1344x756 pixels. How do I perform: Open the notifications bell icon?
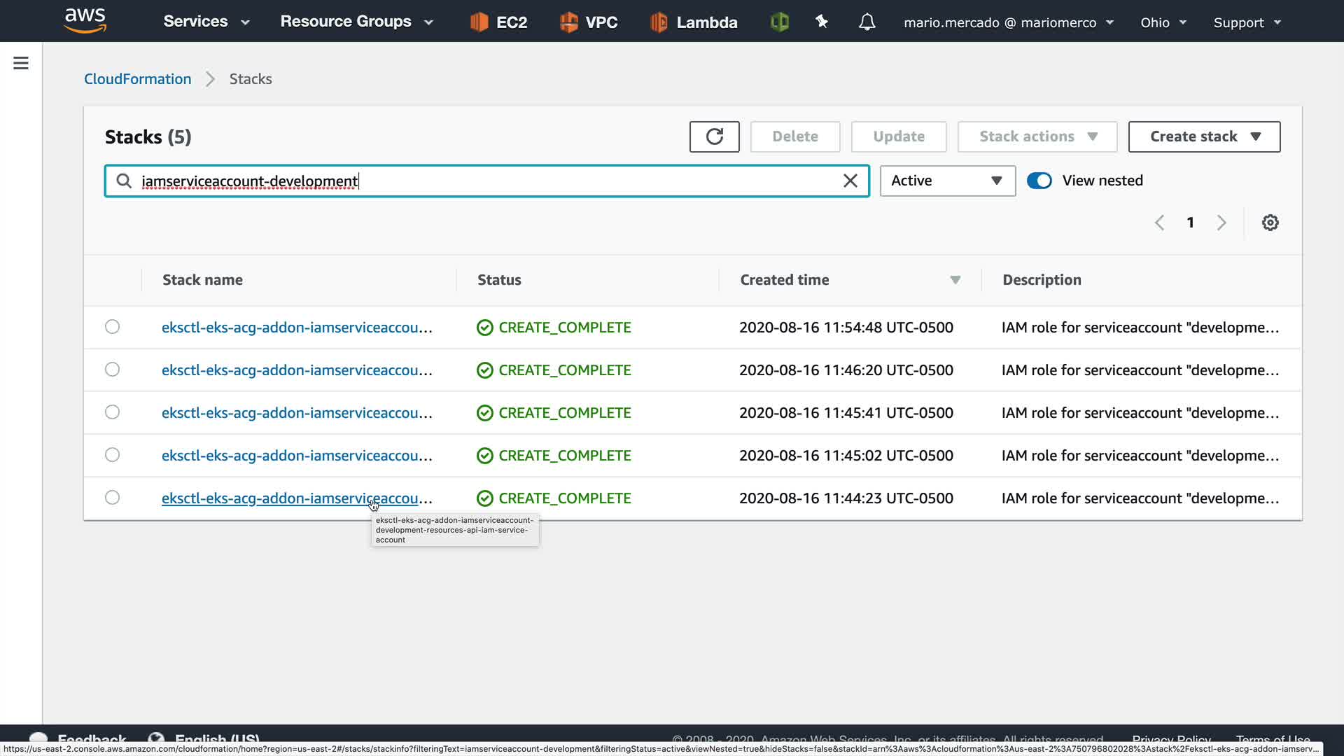click(867, 22)
